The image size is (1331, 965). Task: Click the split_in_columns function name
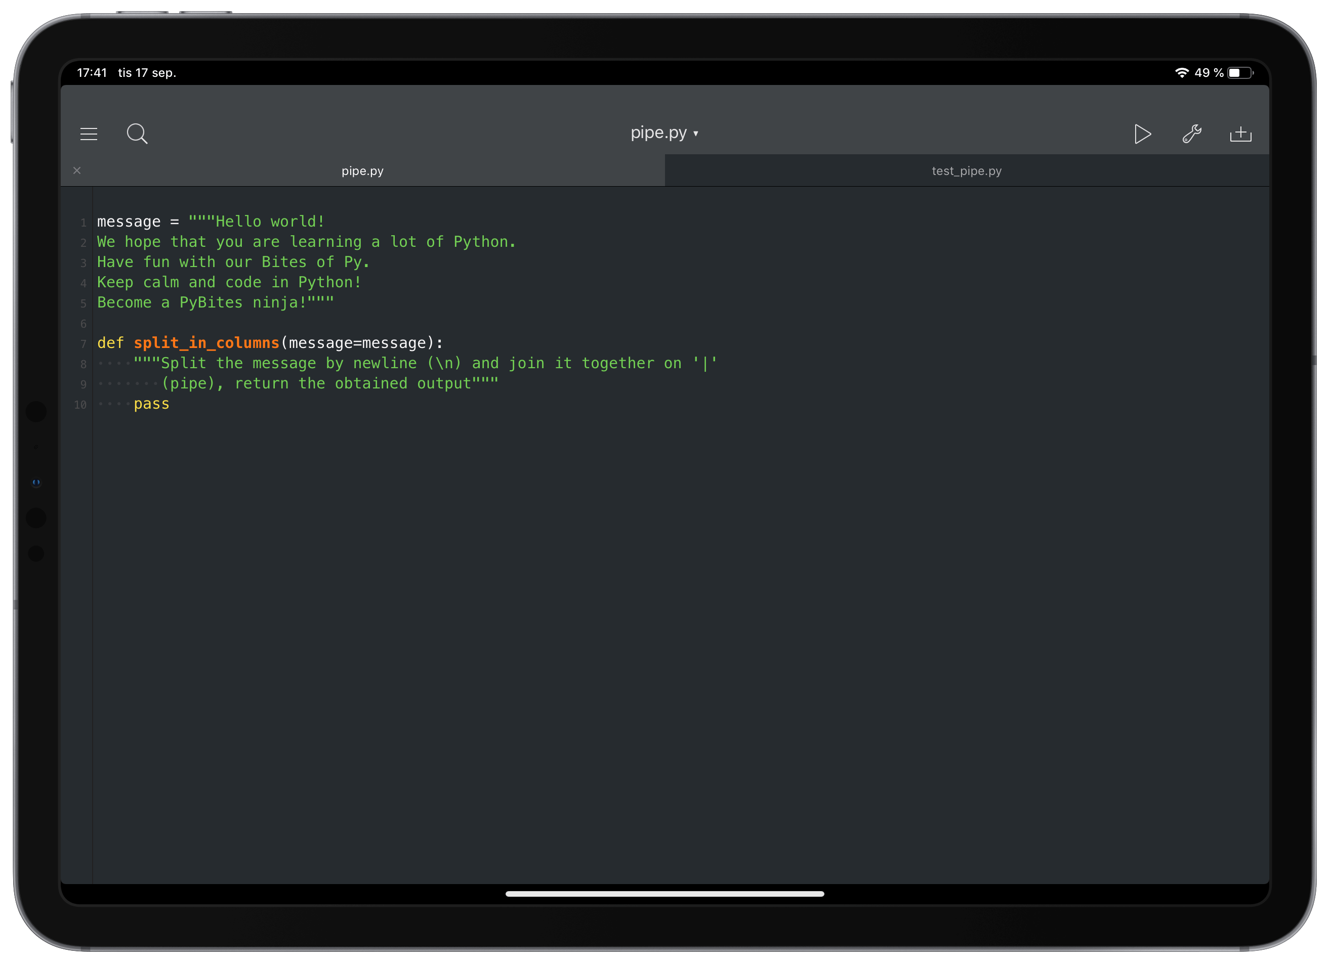tap(206, 343)
